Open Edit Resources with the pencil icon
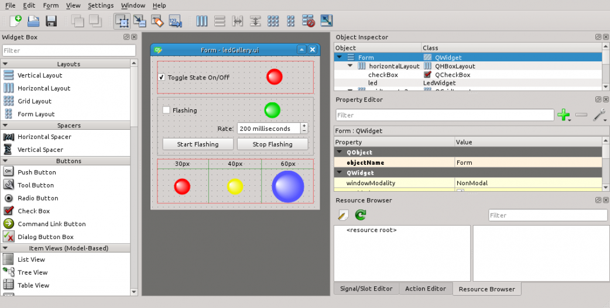610x308 pixels. click(343, 216)
